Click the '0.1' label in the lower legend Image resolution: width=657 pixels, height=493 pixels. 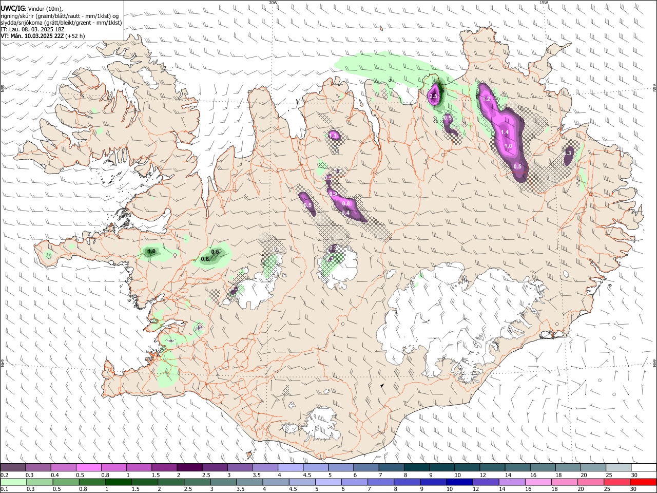click(x=4, y=489)
